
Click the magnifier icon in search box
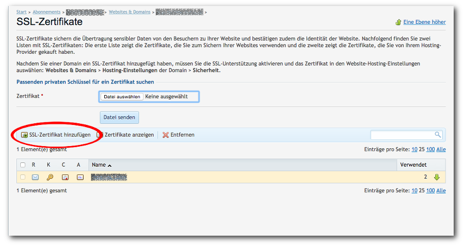[x=437, y=135]
